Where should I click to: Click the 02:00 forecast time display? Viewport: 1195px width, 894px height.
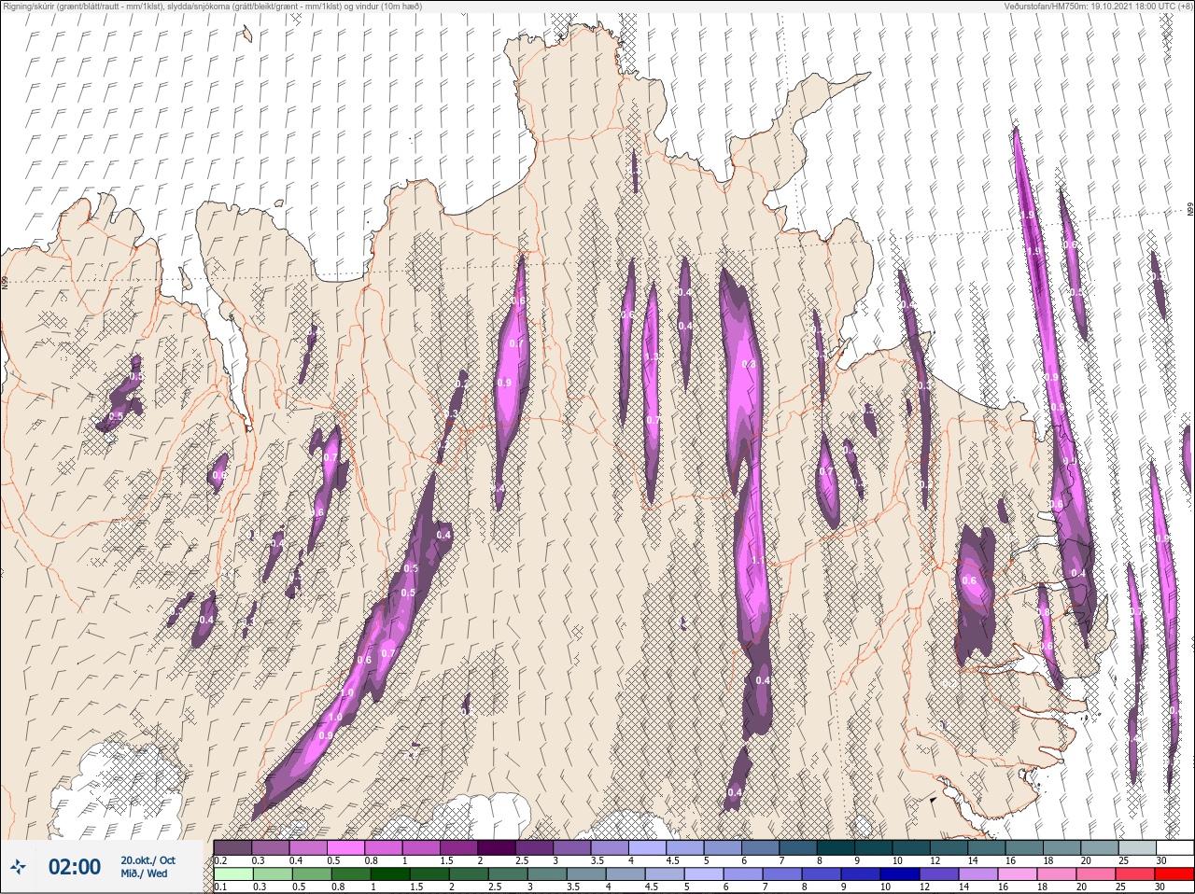75,867
